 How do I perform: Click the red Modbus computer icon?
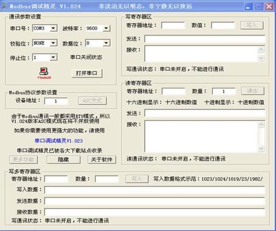click(44, 73)
